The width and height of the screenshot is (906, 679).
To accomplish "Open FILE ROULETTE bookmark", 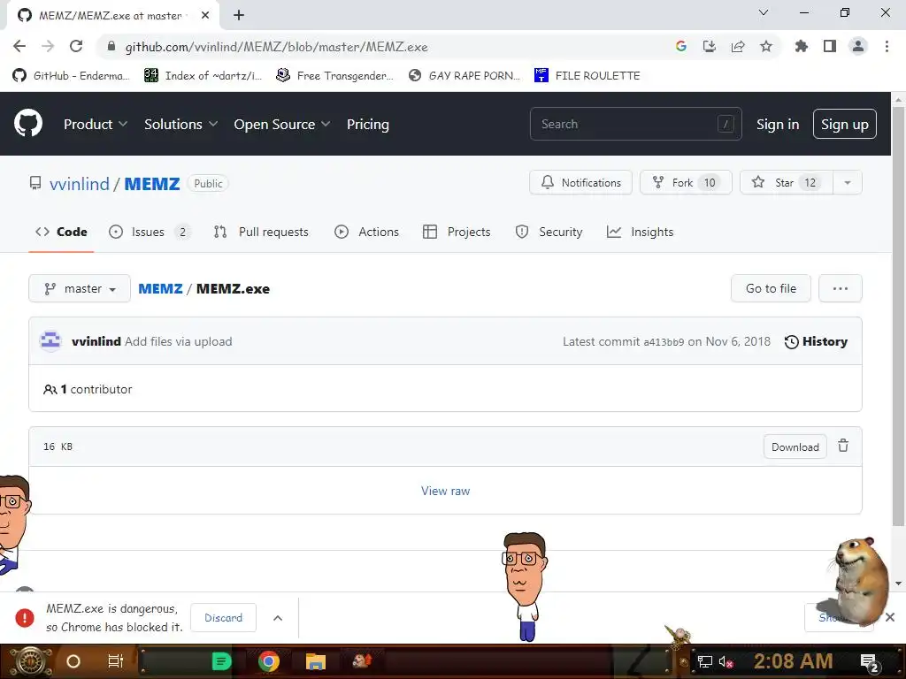I will point(587,75).
